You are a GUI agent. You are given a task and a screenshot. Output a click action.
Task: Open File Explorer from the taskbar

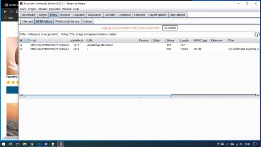coord(25,144)
